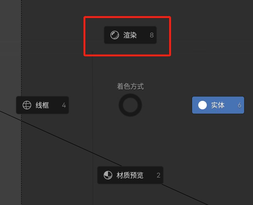Click the 渲染 text label
The image size is (253, 205).
[130, 35]
